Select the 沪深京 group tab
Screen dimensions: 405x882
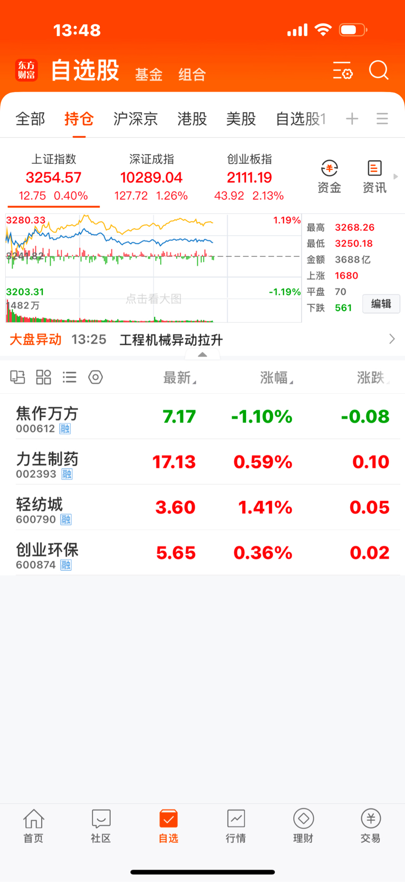pyautogui.click(x=136, y=119)
